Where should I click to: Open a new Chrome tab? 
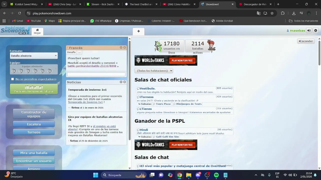278,4
